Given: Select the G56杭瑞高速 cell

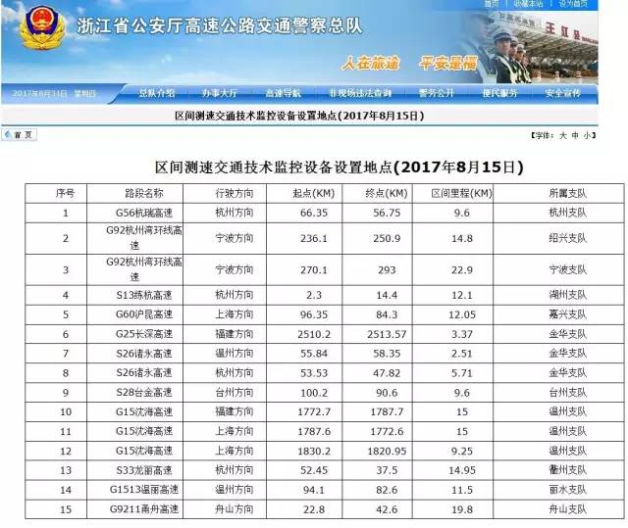Looking at the screenshot, I should pyautogui.click(x=134, y=213).
